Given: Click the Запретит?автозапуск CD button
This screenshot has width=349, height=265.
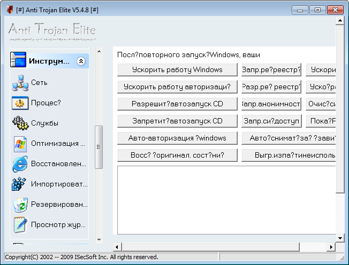Looking at the screenshot, I should click(177, 121).
